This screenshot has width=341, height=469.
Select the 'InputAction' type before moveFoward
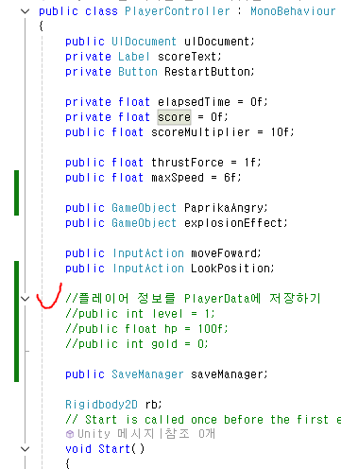(148, 253)
